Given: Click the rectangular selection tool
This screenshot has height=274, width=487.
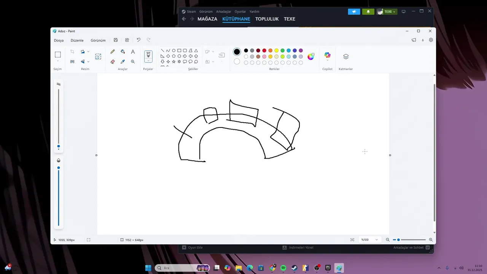Looking at the screenshot, I should tap(58, 54).
